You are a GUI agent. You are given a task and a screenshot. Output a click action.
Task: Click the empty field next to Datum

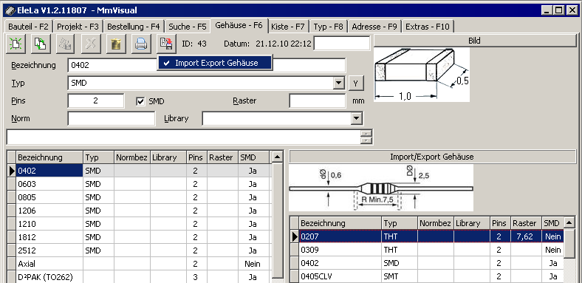[342, 44]
